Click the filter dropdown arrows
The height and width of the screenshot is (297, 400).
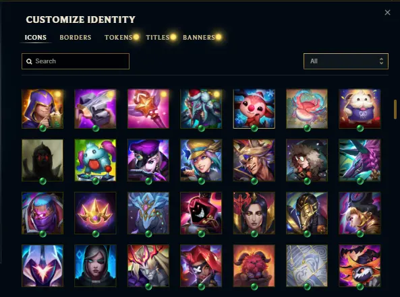(381, 61)
